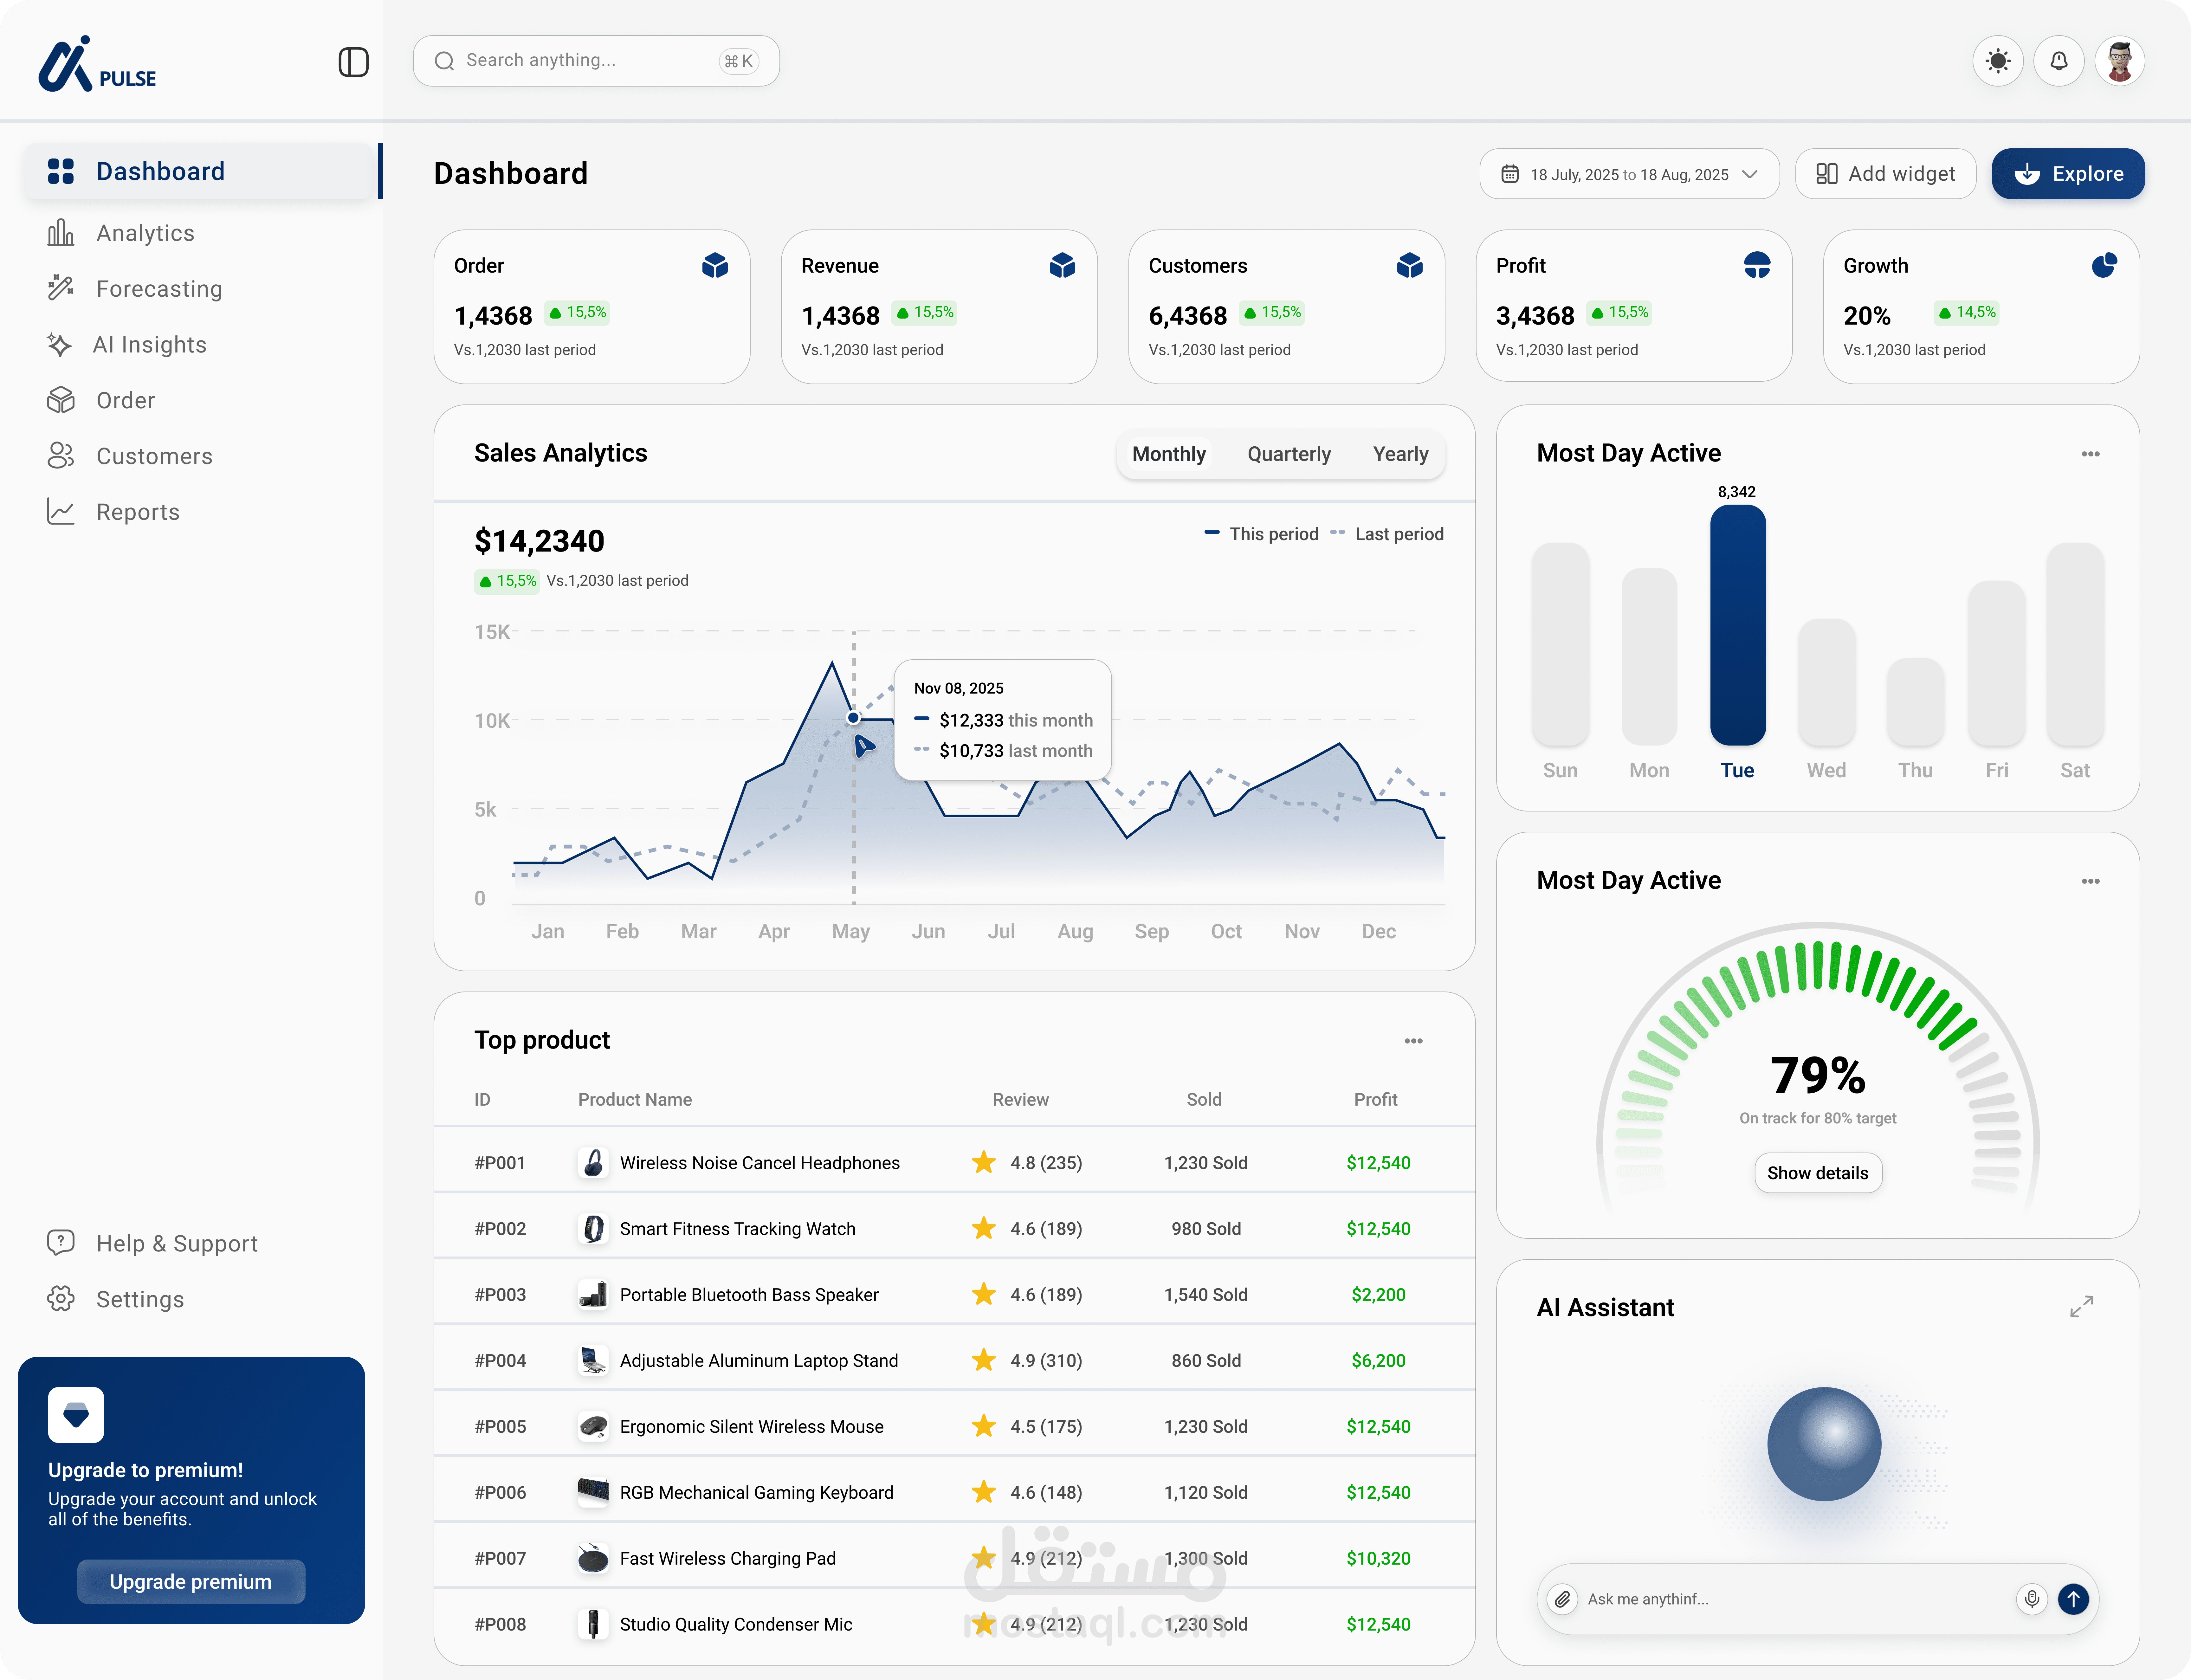
Task: Click the Show details button
Action: (1818, 1173)
